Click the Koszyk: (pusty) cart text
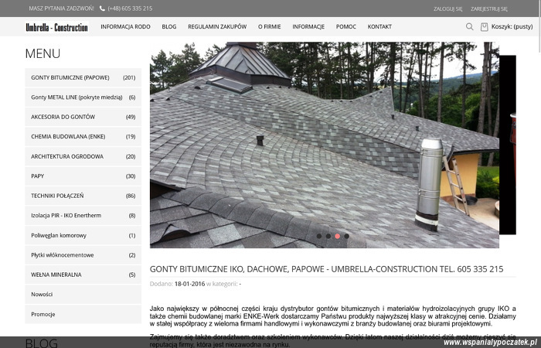Screen dimensions: 541x348 point(512,26)
